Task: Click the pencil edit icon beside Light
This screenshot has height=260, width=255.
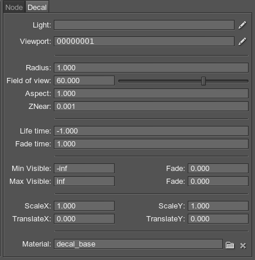Action: click(242, 25)
